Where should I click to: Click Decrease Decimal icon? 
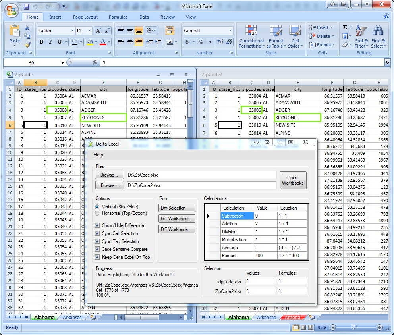click(x=229, y=42)
